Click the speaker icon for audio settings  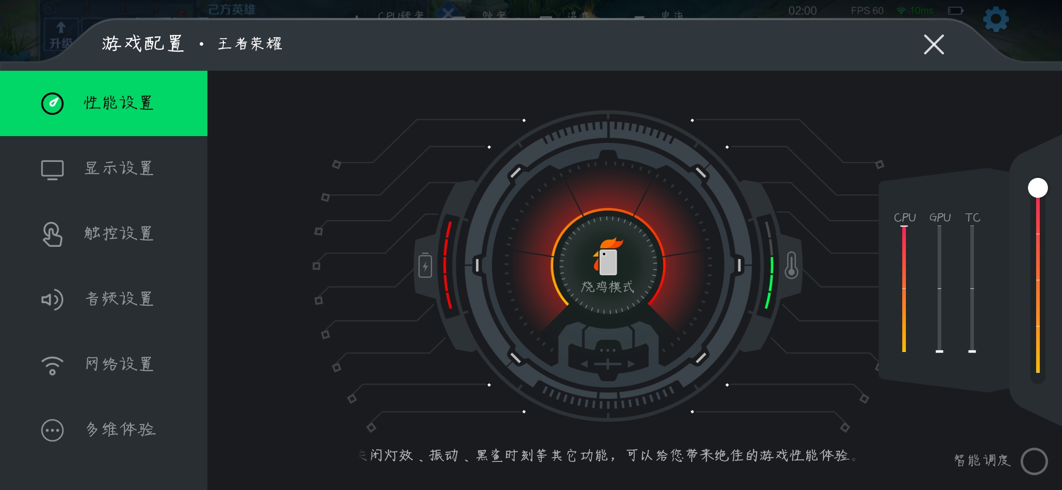(x=52, y=299)
